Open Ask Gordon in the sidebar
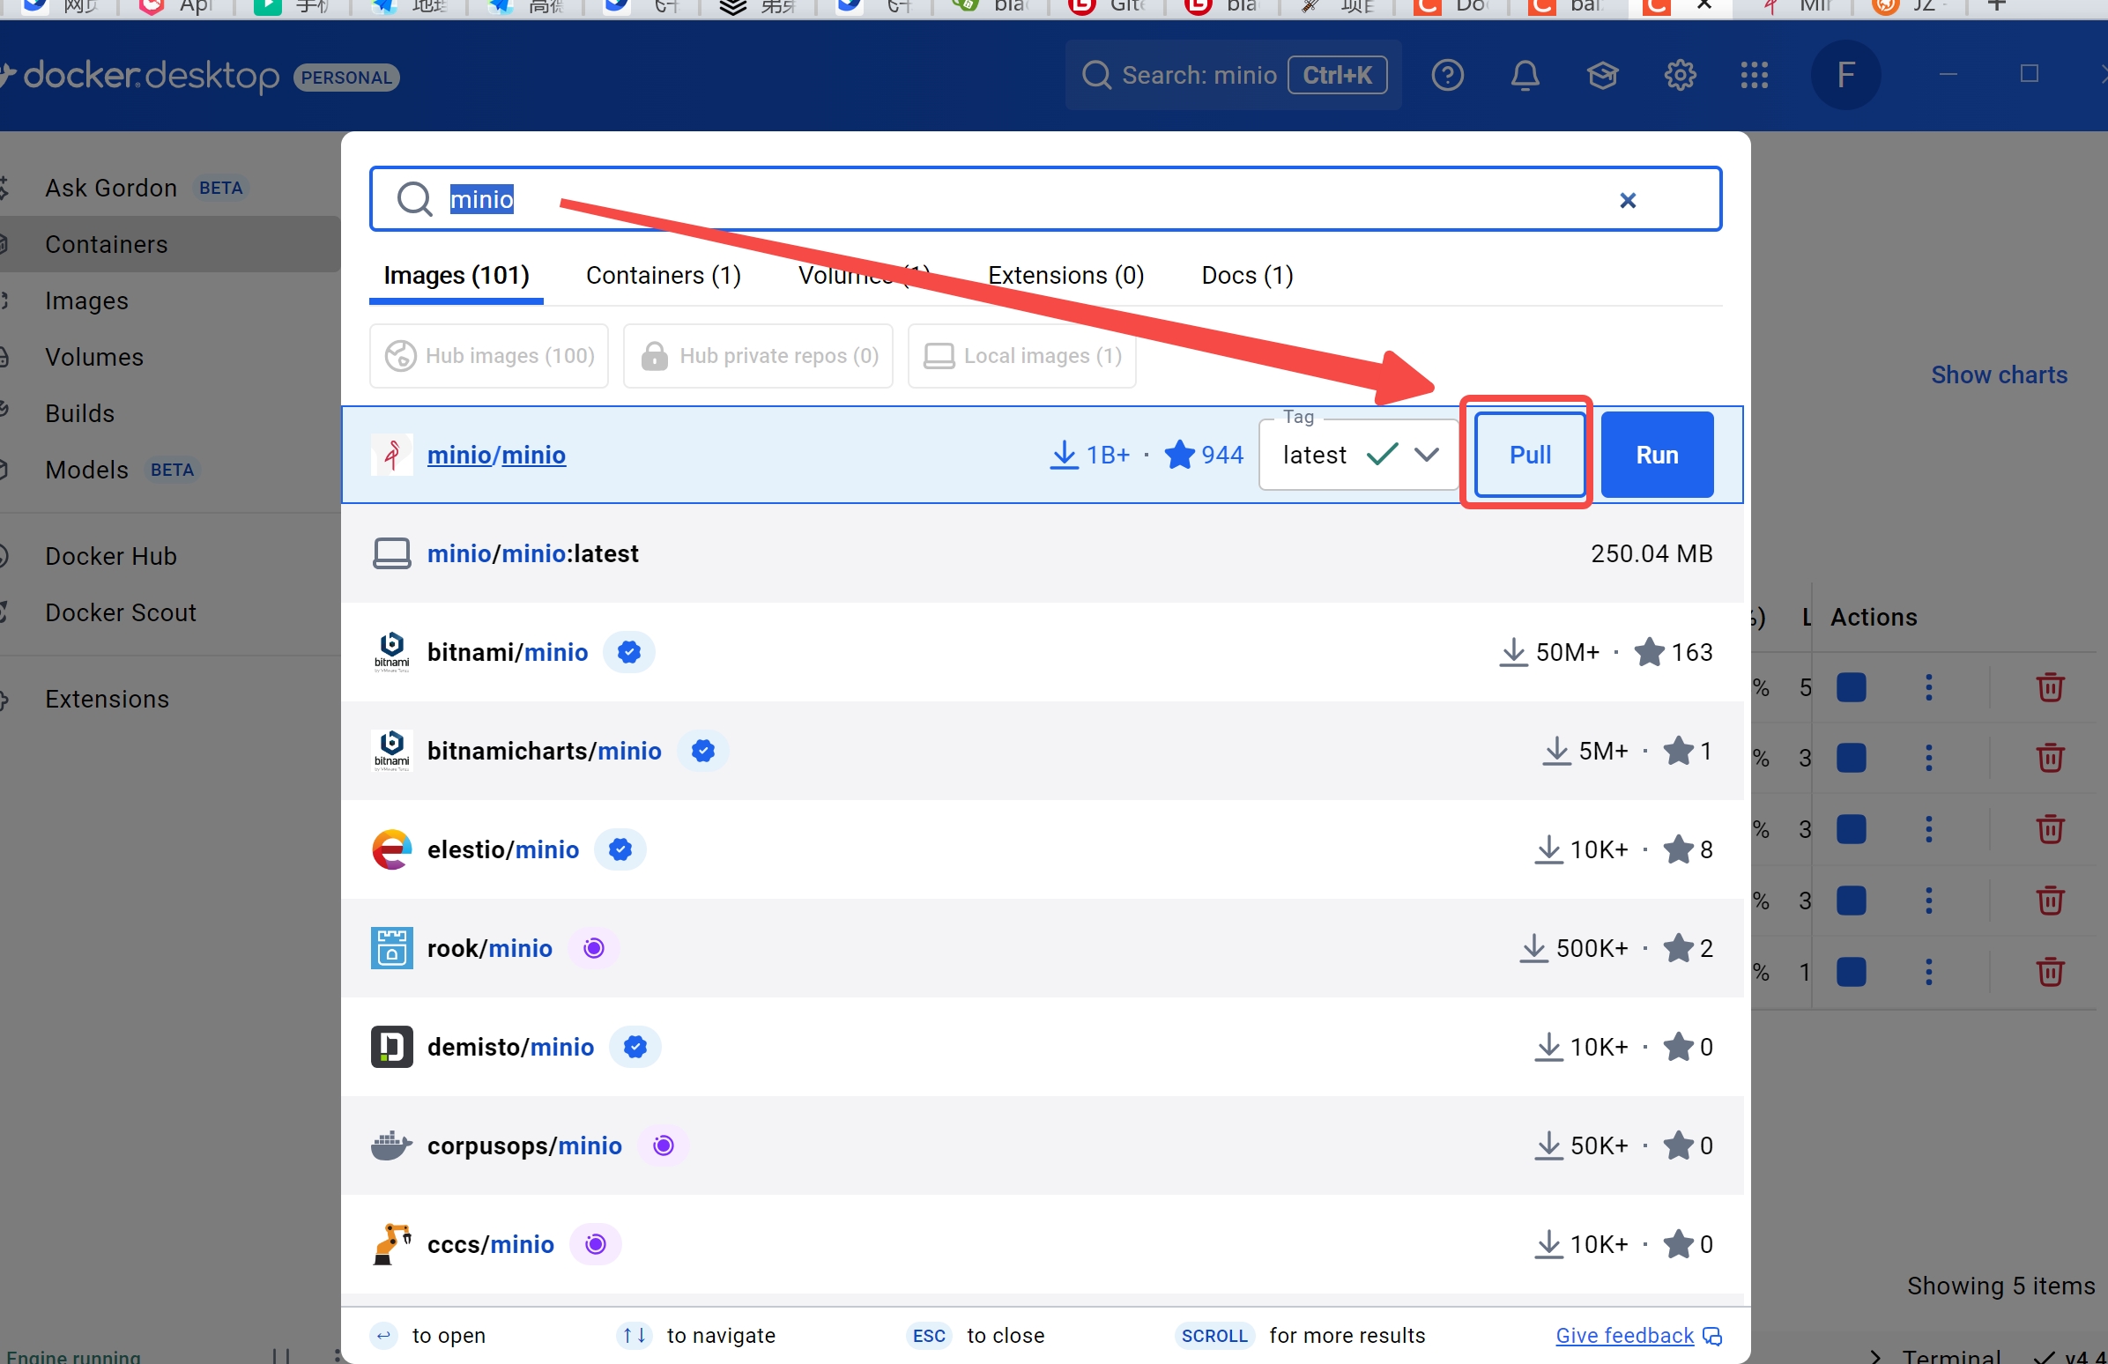Viewport: 2108px width, 1364px height. (168, 188)
